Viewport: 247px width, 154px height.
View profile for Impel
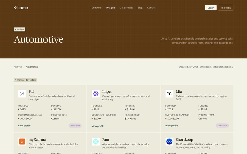click(98, 126)
